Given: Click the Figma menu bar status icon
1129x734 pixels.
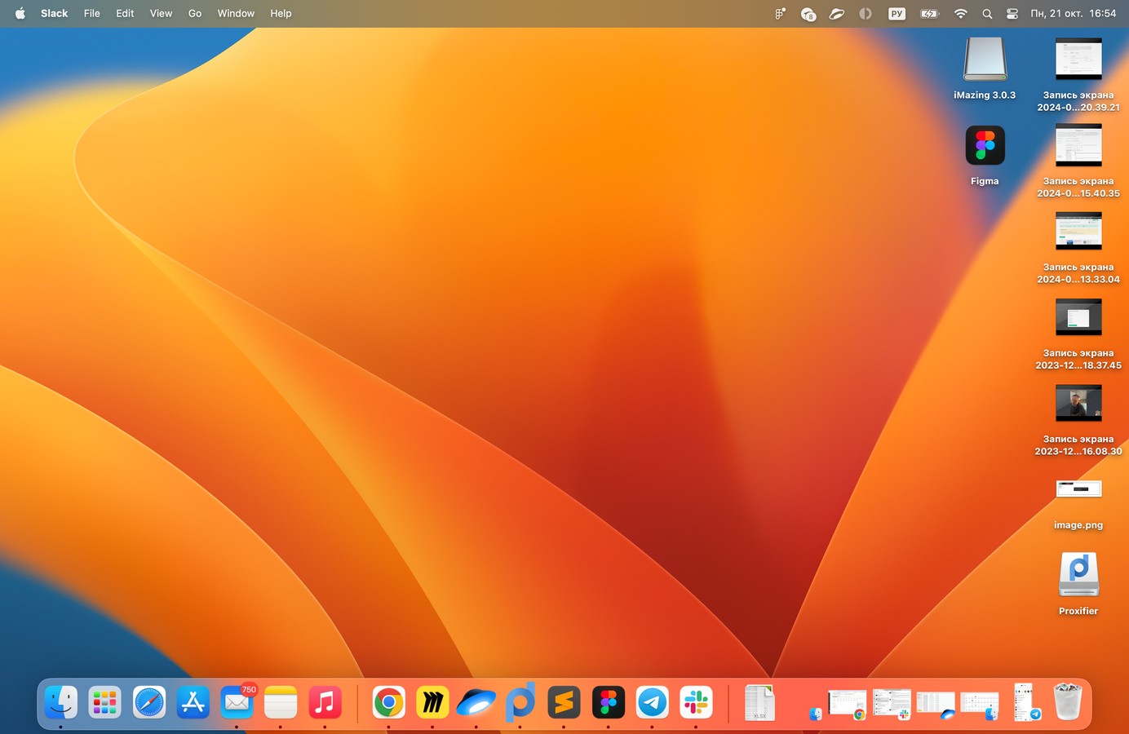Looking at the screenshot, I should (x=781, y=14).
